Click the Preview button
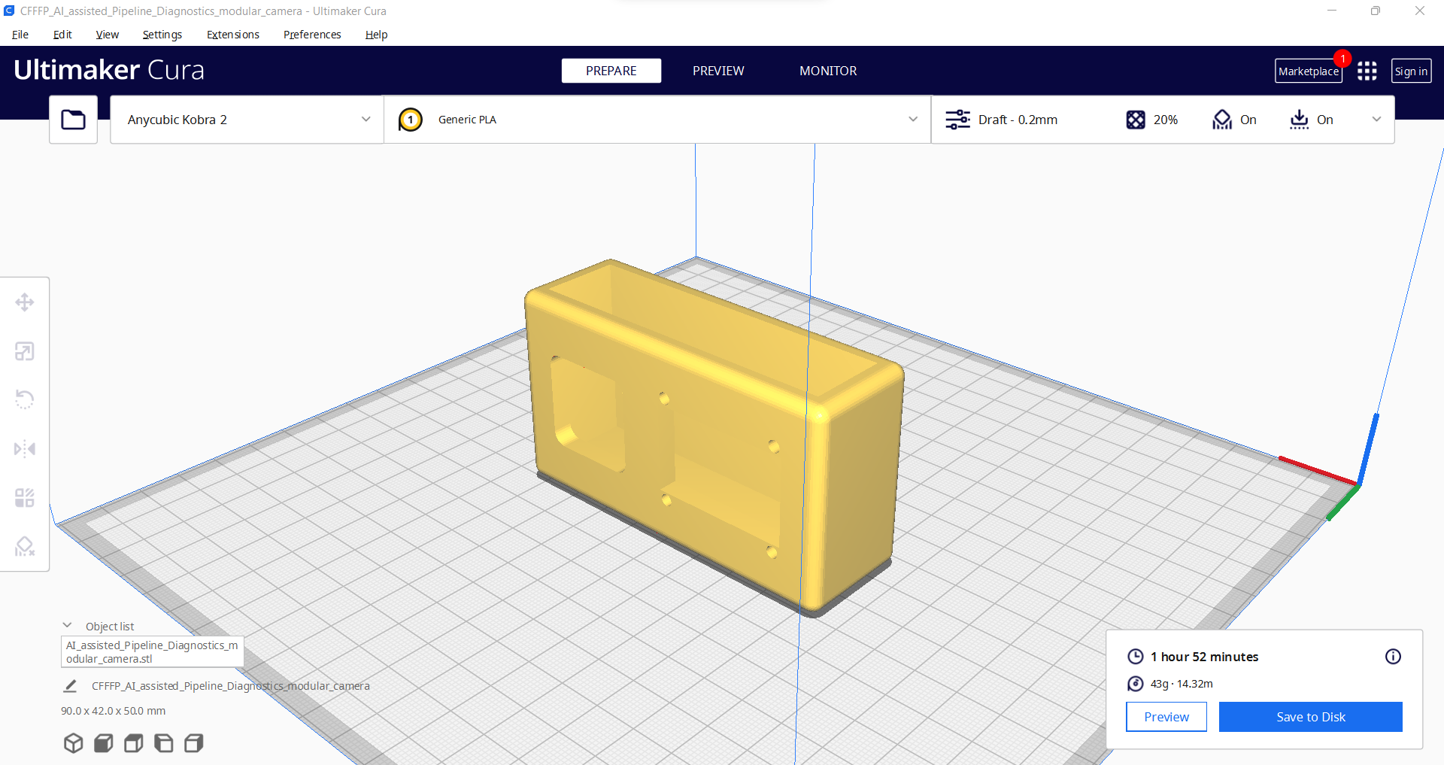Screen dimensions: 1444x765 [1166, 717]
